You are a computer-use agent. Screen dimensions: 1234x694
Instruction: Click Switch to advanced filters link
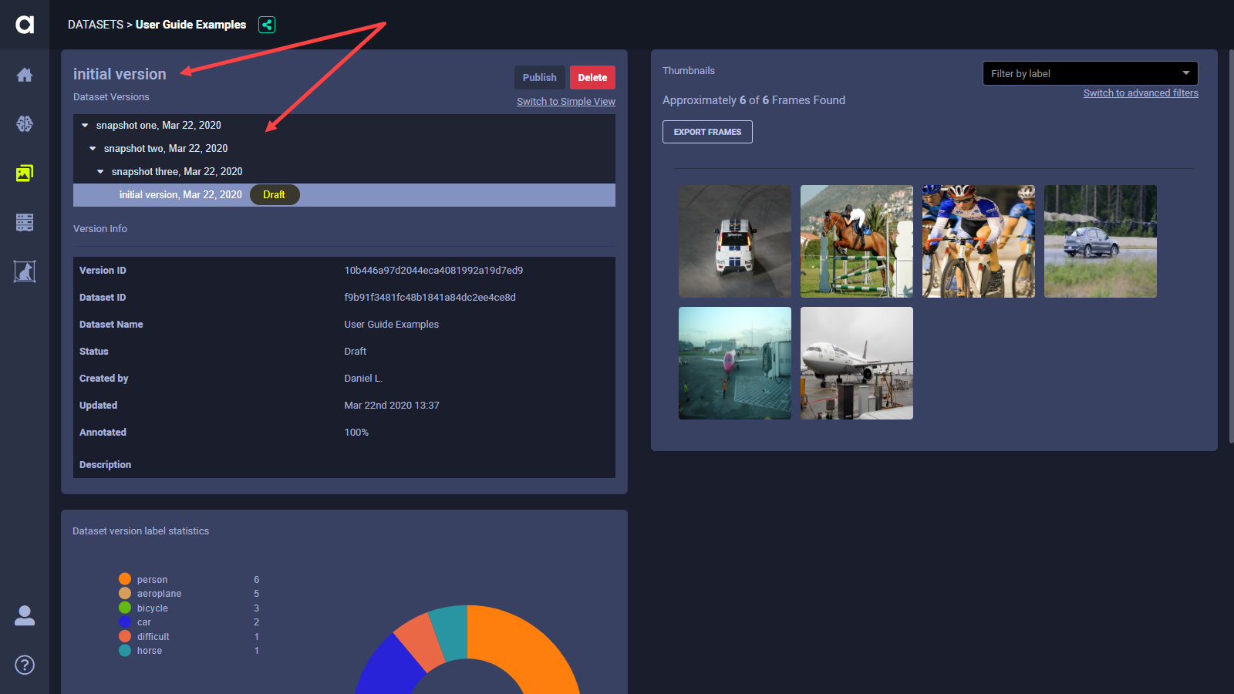1140,93
